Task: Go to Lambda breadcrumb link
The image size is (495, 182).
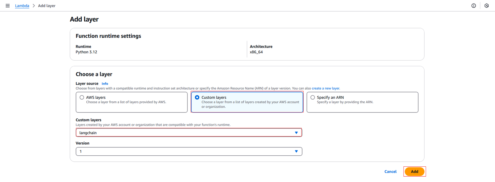Action: 22,6
